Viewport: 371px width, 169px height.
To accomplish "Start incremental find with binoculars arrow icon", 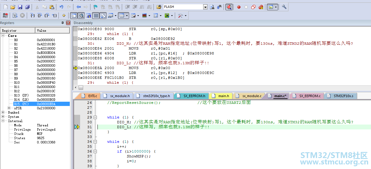I will [219, 7].
